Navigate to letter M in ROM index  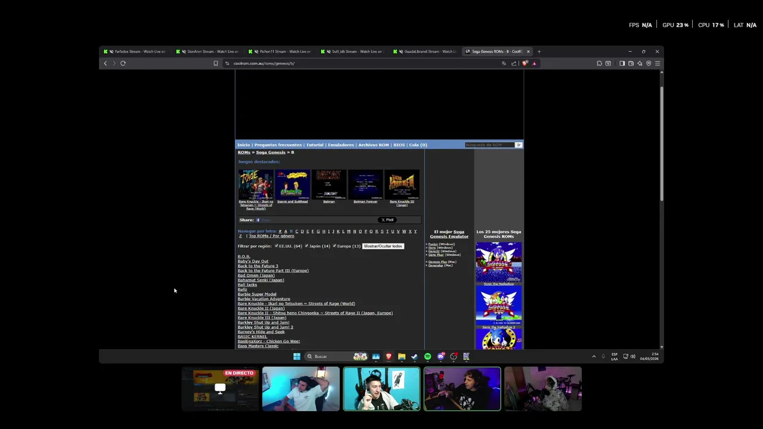[349, 231]
